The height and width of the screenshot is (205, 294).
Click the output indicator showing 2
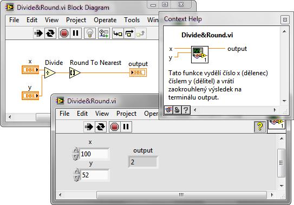(143, 162)
